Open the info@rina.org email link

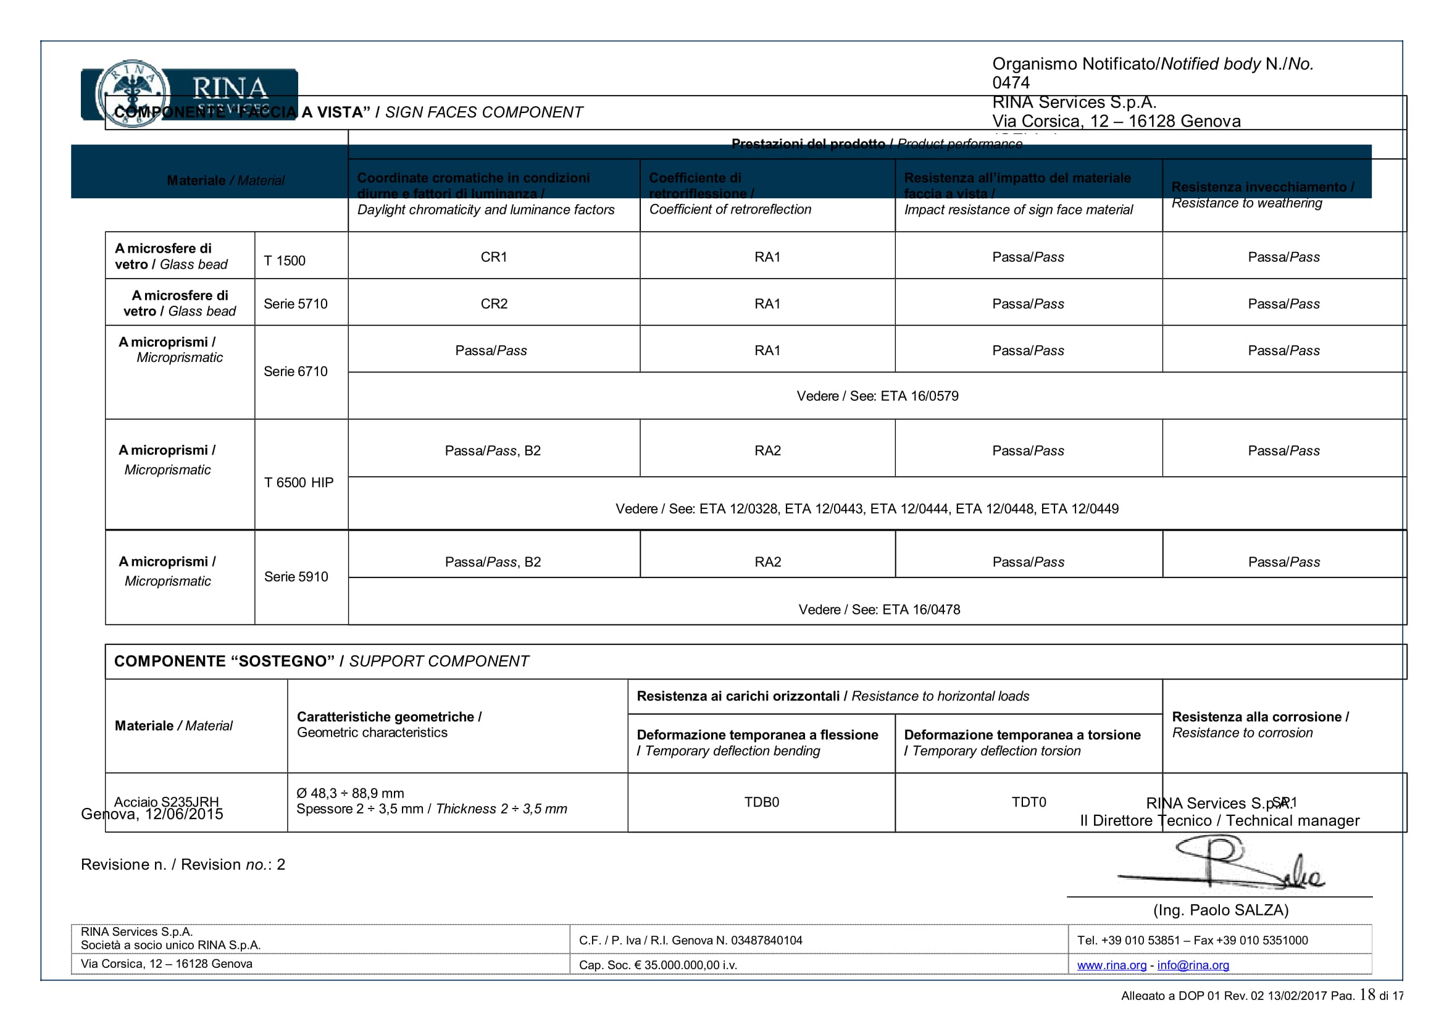(1193, 965)
